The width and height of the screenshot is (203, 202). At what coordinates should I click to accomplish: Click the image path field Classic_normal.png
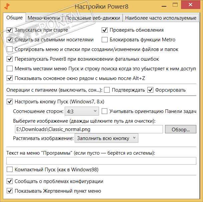89,129
